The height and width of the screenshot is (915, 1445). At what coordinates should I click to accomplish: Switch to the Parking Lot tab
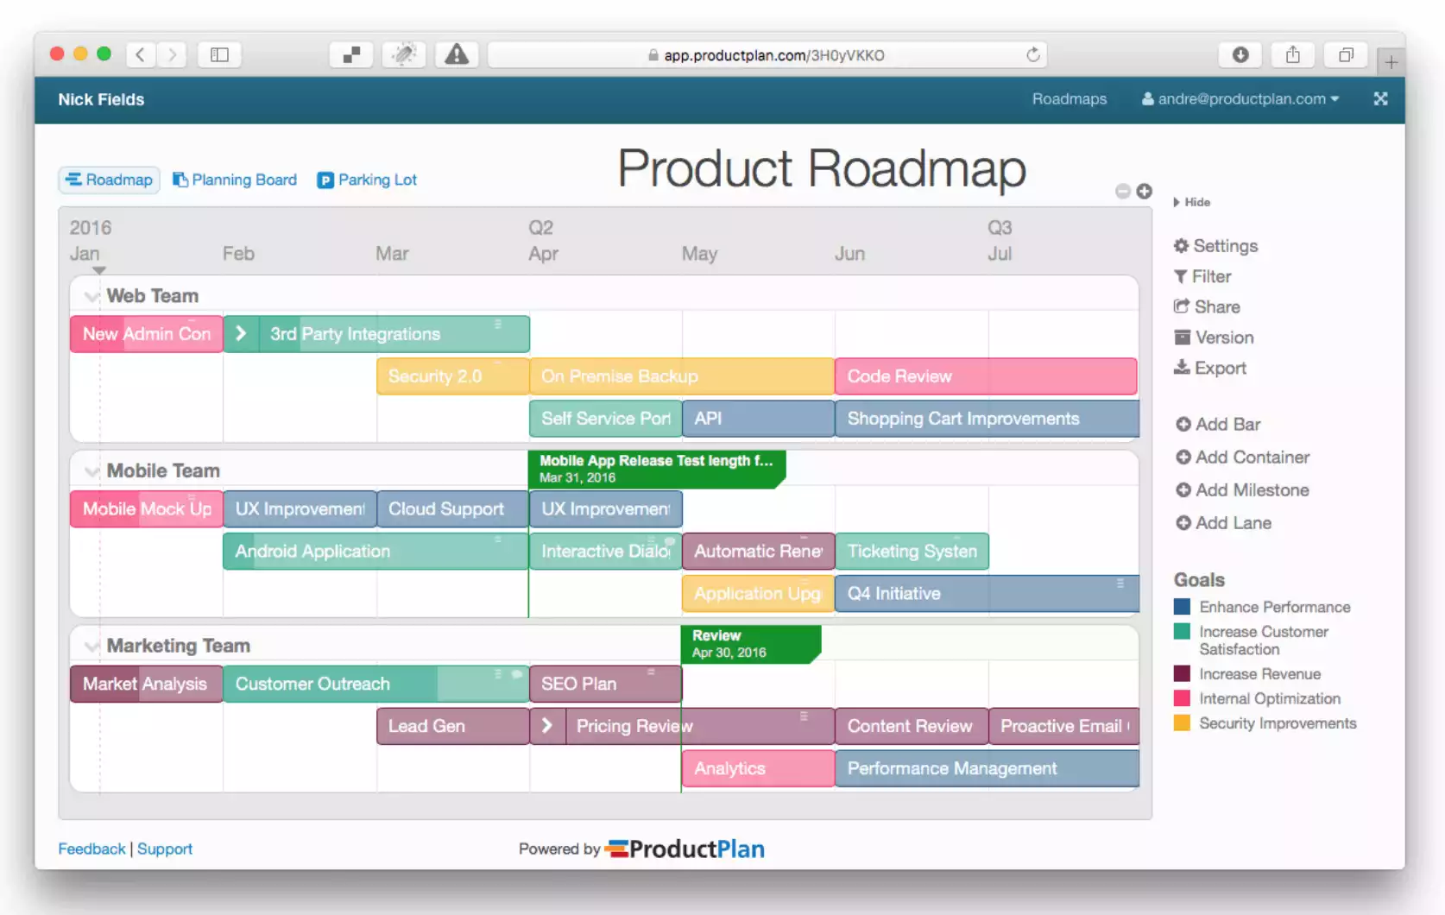click(367, 180)
